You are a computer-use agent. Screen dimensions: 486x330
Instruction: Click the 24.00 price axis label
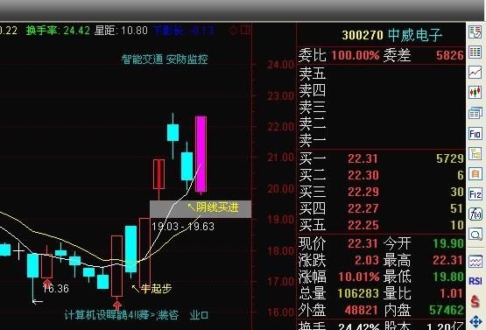280,65
